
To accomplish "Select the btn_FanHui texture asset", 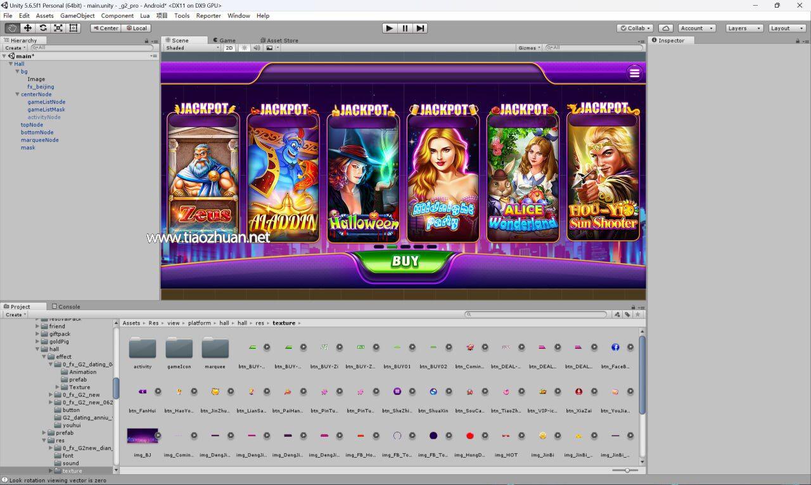I will (x=143, y=397).
